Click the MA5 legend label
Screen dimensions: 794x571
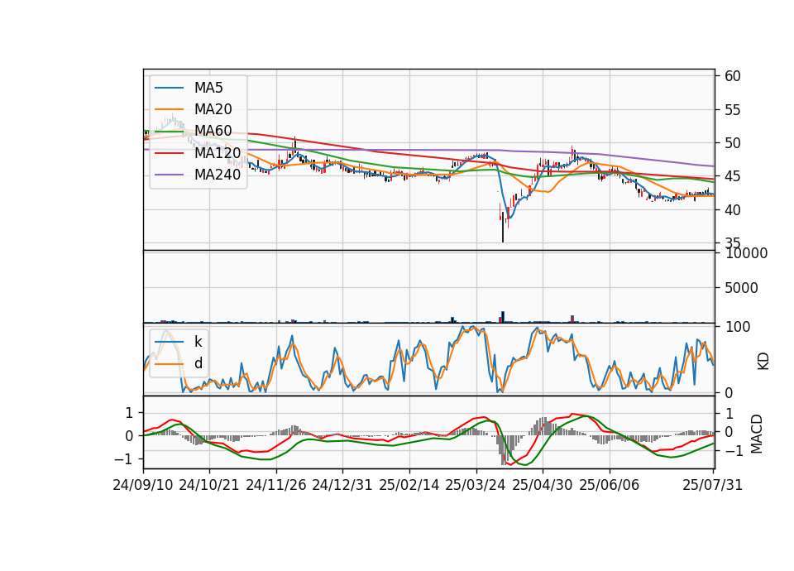click(208, 88)
